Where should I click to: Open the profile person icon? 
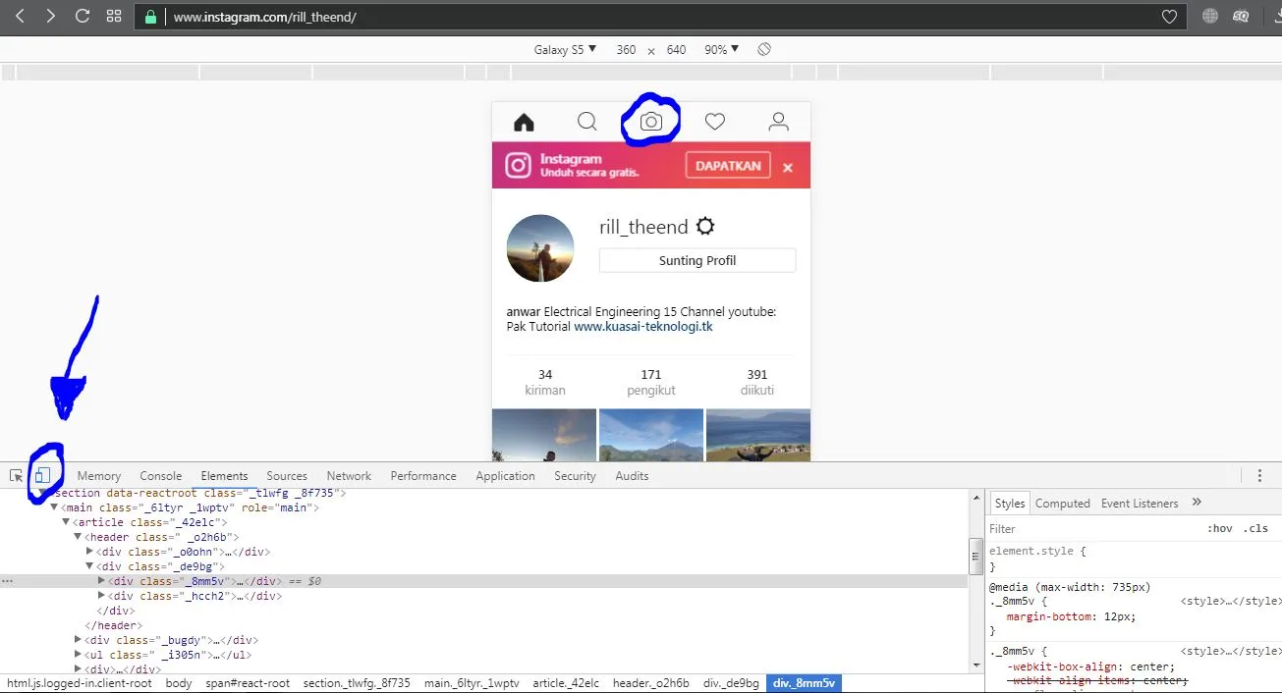778,121
